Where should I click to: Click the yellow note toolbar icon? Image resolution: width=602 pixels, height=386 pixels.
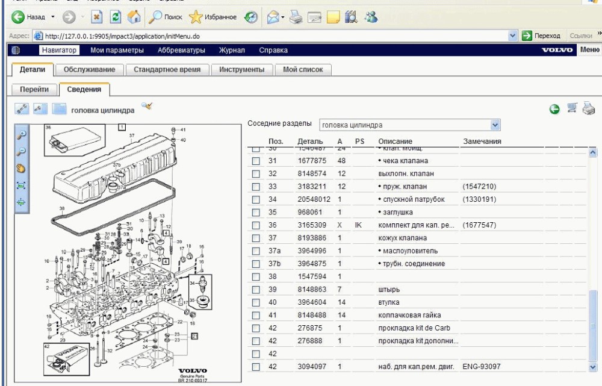click(333, 17)
